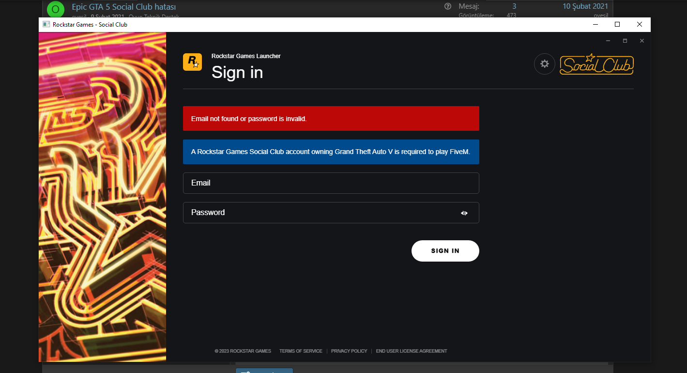Click the green O avatar in forum window
Viewport: 687px width, 373px height.
coord(55,9)
